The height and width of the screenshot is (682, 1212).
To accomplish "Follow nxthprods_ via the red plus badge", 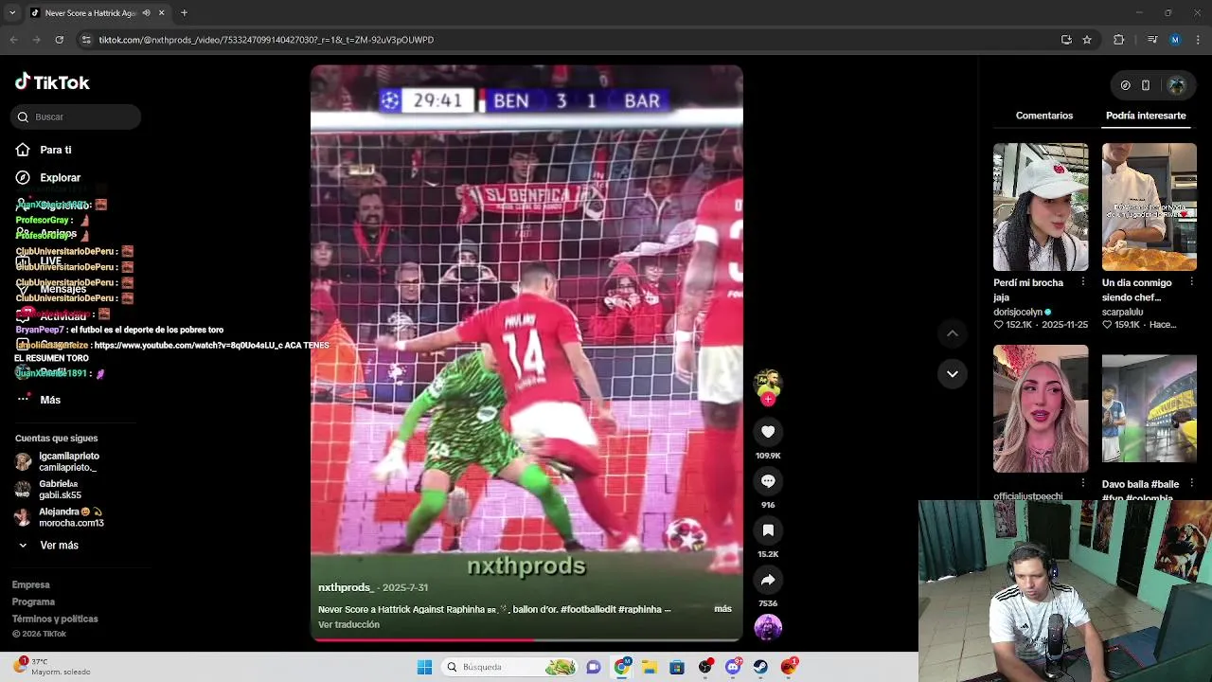I will coord(768,400).
